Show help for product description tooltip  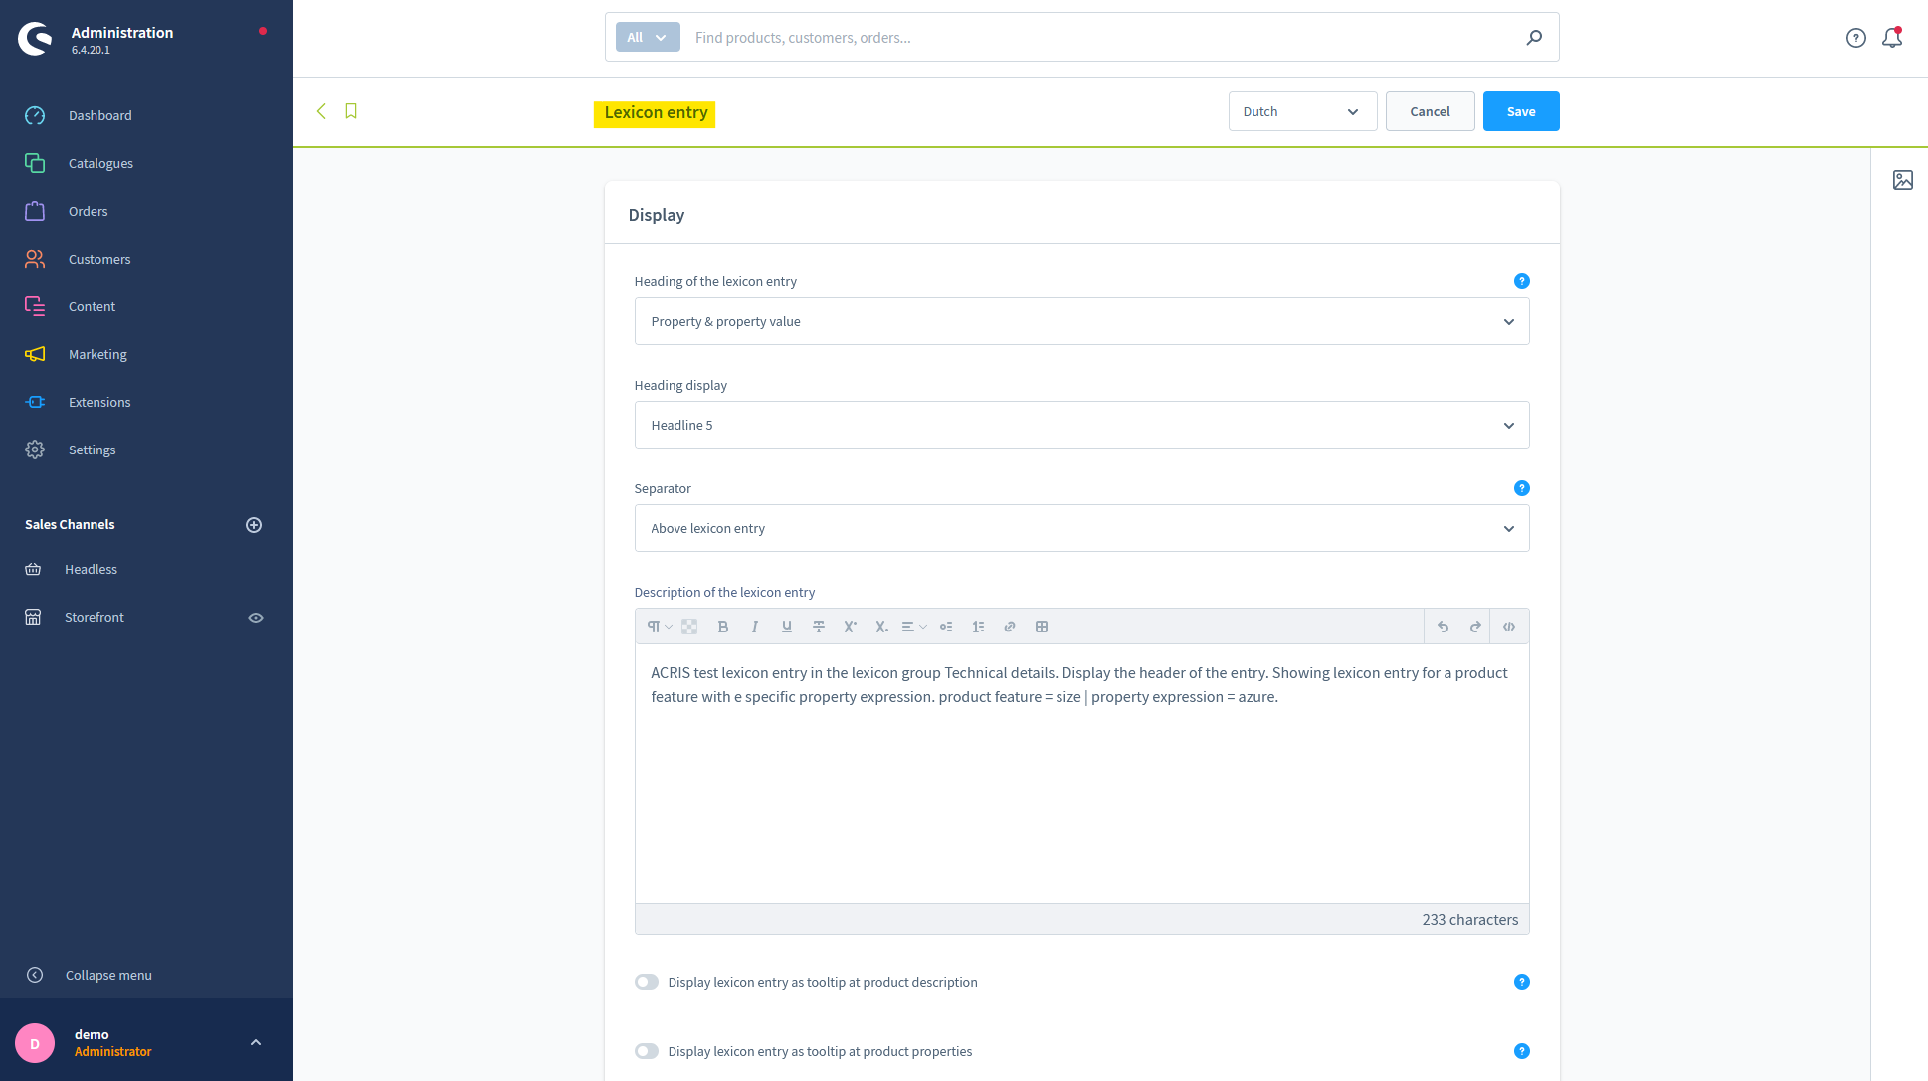pos(1522,982)
